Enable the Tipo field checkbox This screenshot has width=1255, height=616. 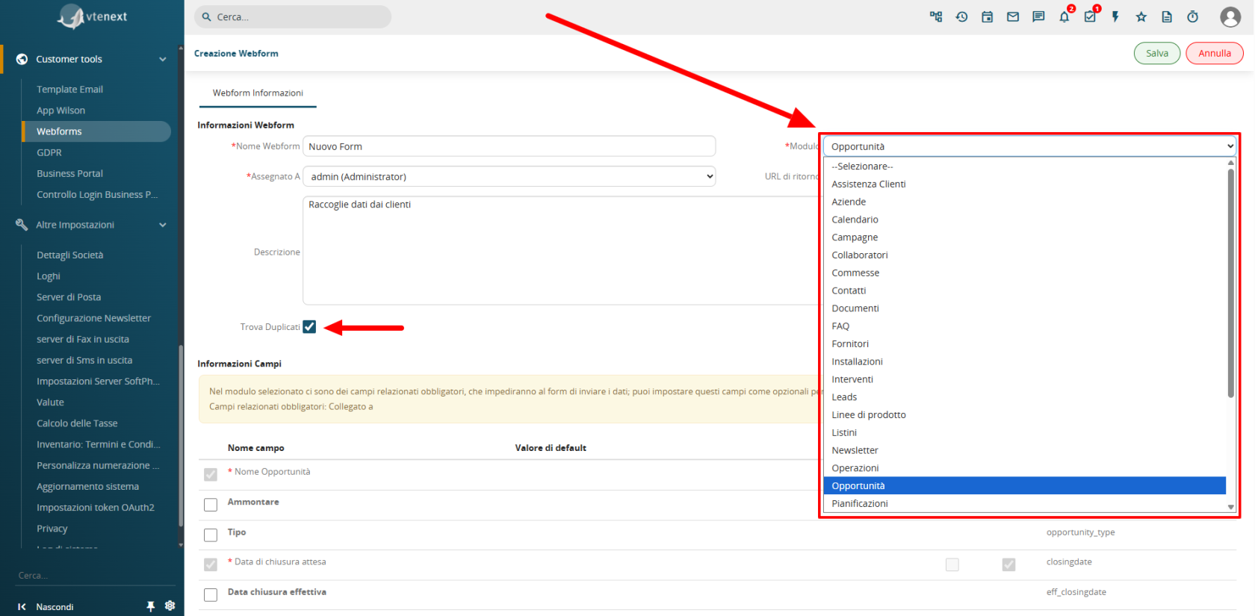pyautogui.click(x=211, y=535)
